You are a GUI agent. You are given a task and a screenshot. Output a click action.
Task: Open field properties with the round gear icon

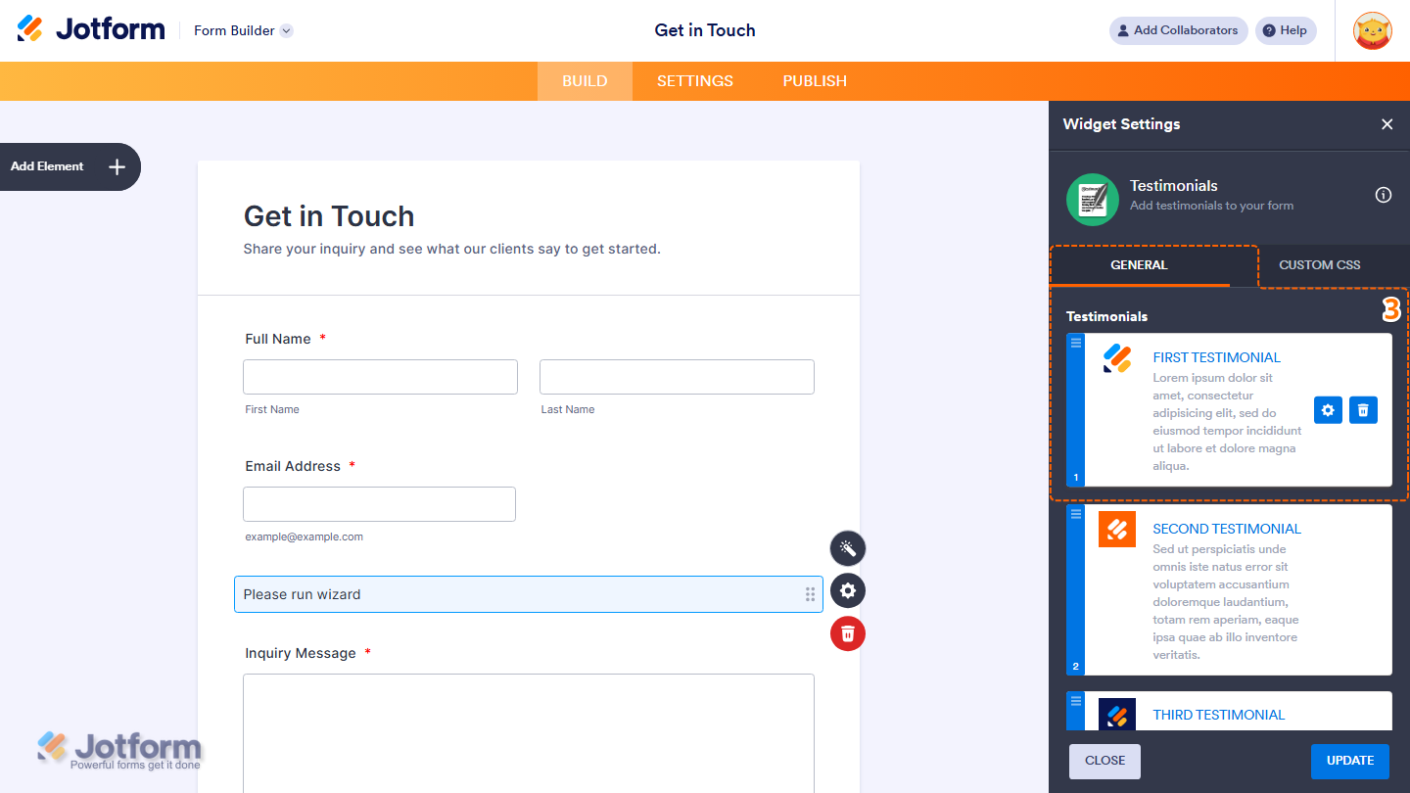click(848, 591)
